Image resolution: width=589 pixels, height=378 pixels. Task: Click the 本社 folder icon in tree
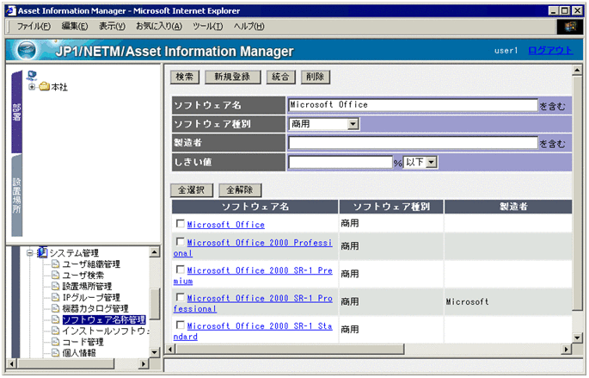(x=44, y=87)
